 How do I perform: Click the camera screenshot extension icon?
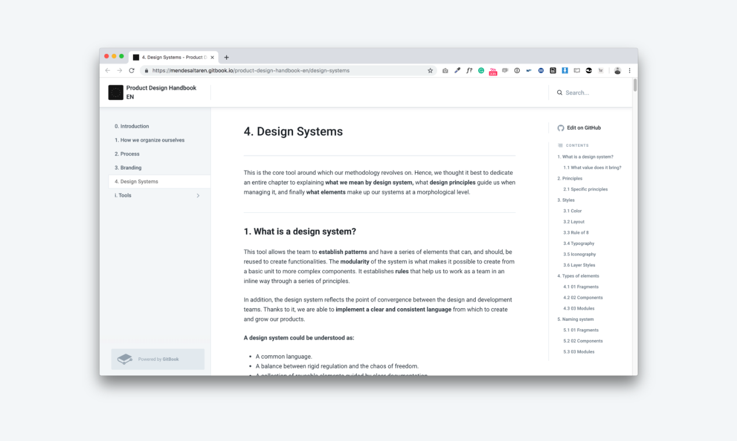pos(445,70)
